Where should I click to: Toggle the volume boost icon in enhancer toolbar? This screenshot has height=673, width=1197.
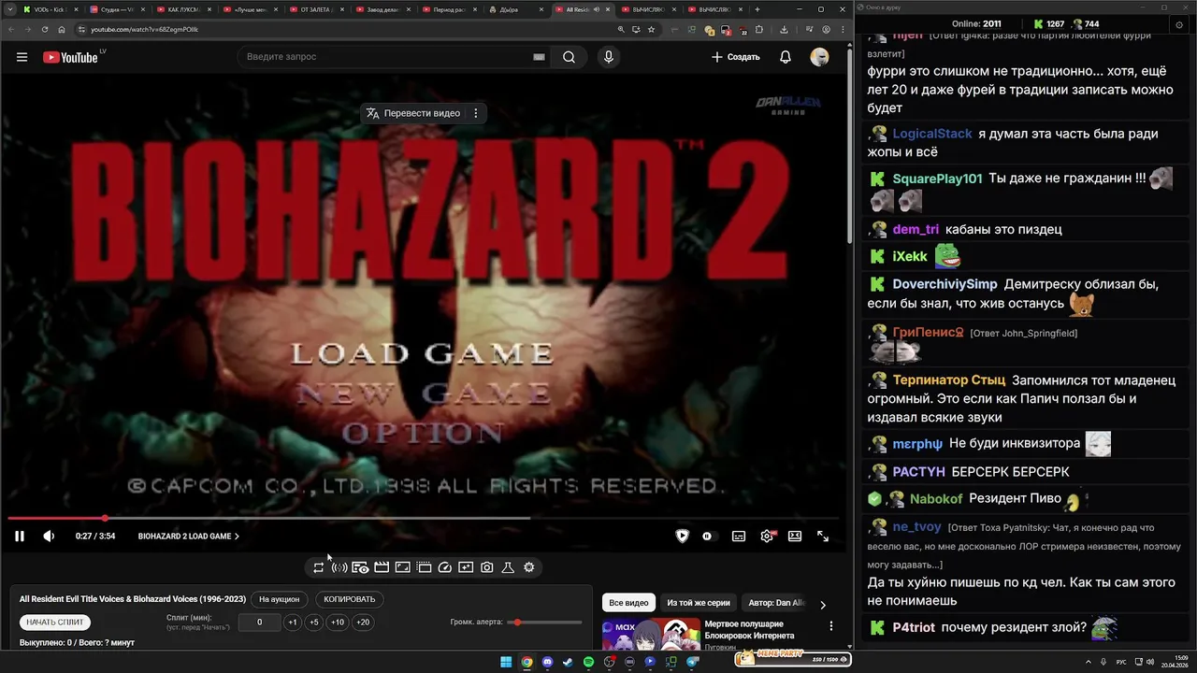339,567
